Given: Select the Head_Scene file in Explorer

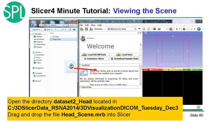Looking at the screenshot, I should tap(63, 39).
